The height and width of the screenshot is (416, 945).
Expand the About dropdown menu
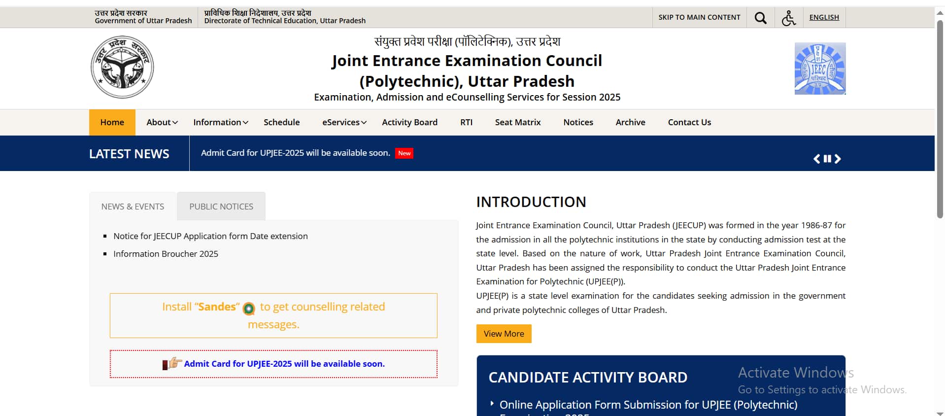point(162,122)
